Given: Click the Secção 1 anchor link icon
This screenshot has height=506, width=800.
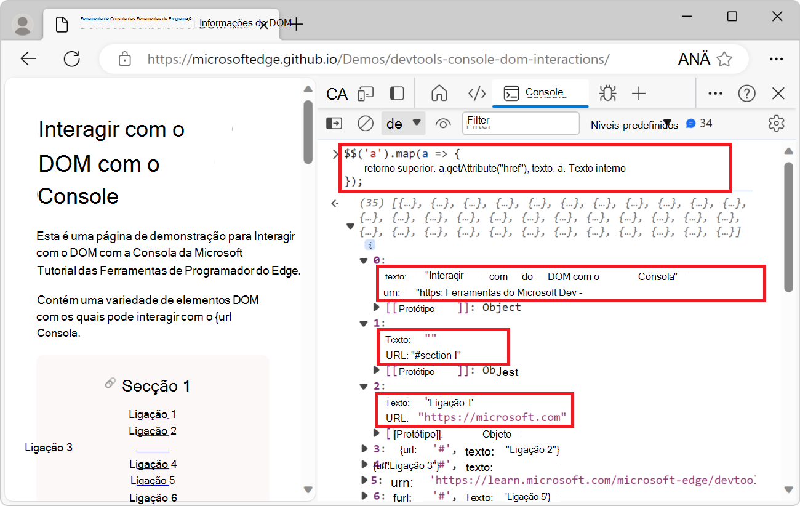Looking at the screenshot, I should [x=110, y=384].
